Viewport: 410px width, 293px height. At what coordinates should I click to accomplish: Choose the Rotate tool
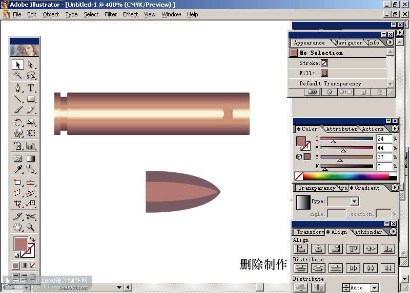(x=18, y=122)
